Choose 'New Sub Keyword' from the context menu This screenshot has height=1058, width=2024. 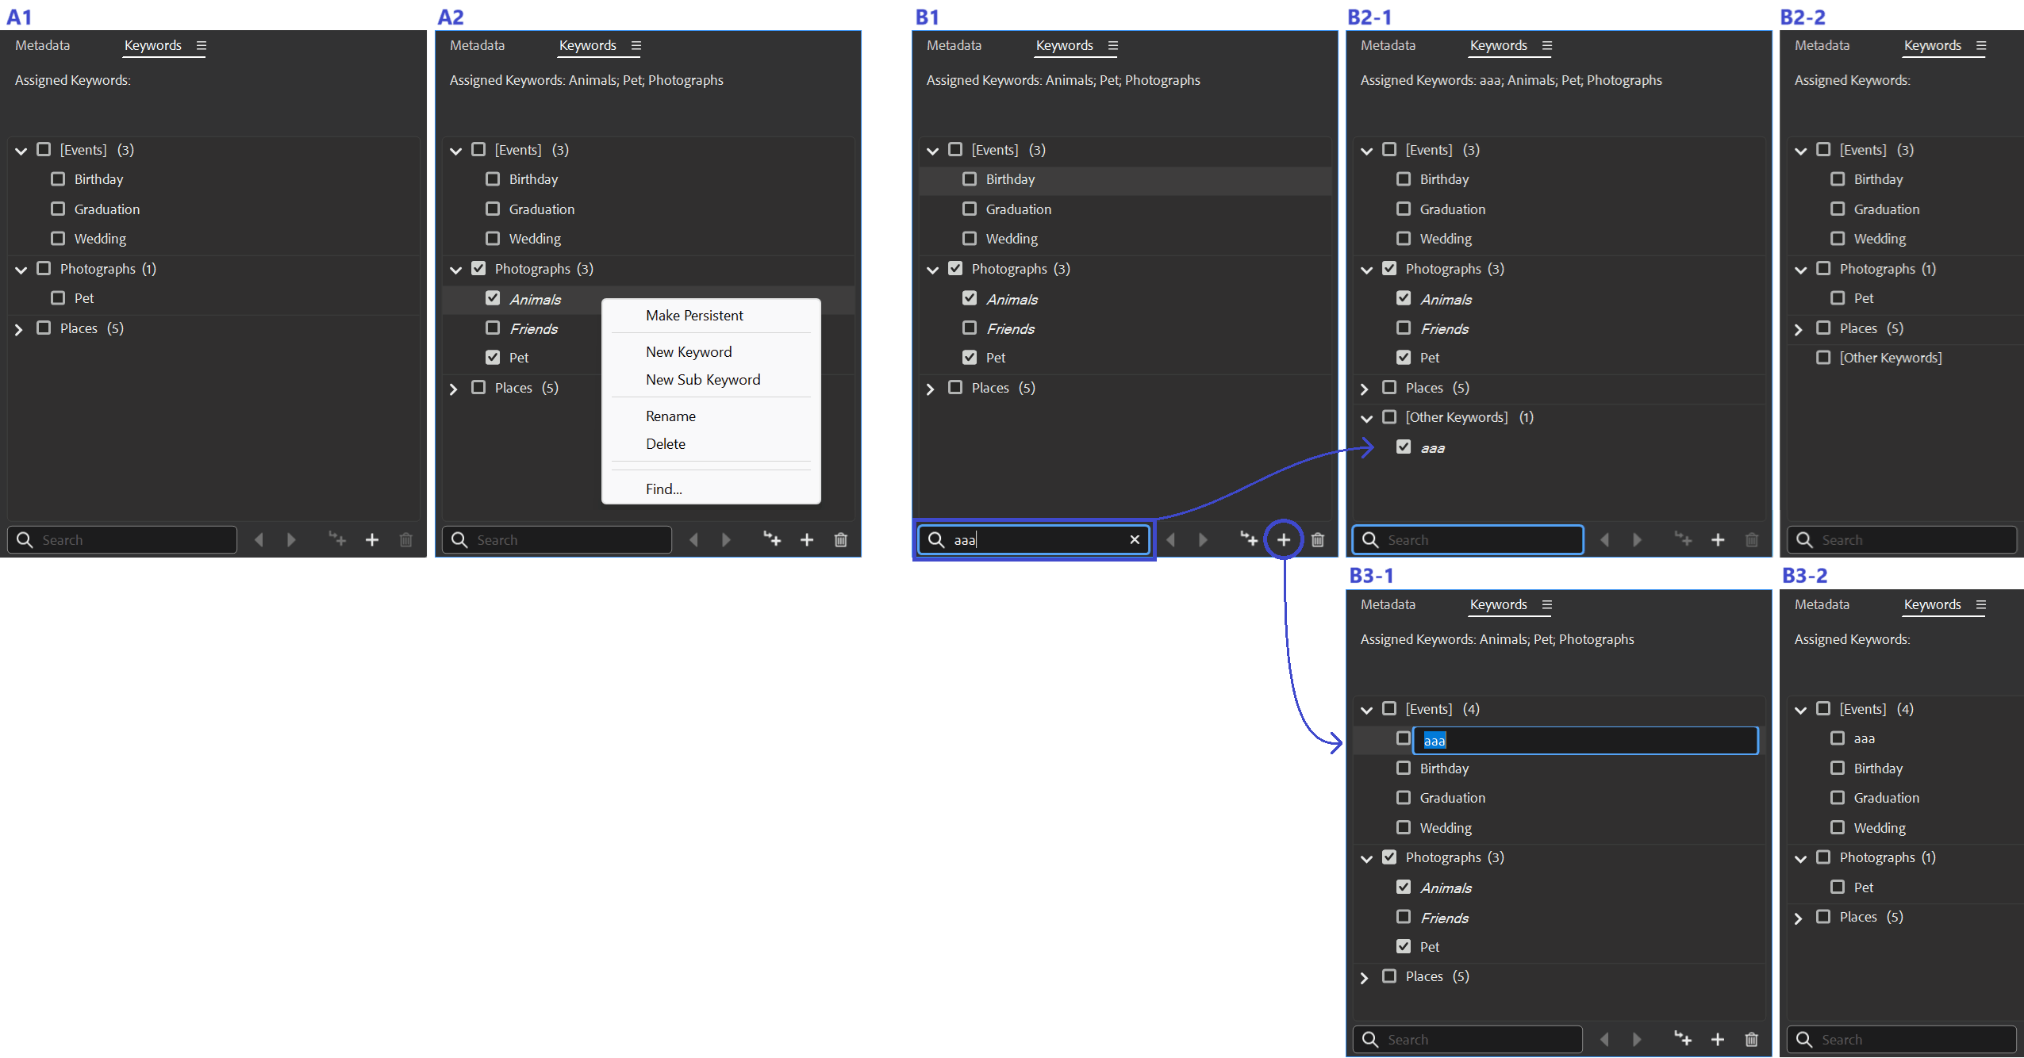coord(702,380)
